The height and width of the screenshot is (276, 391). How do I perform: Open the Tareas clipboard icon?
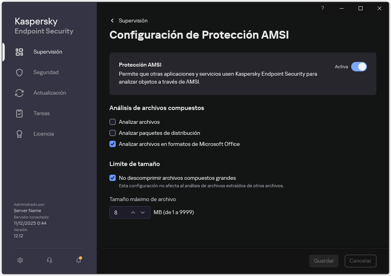coord(19,113)
